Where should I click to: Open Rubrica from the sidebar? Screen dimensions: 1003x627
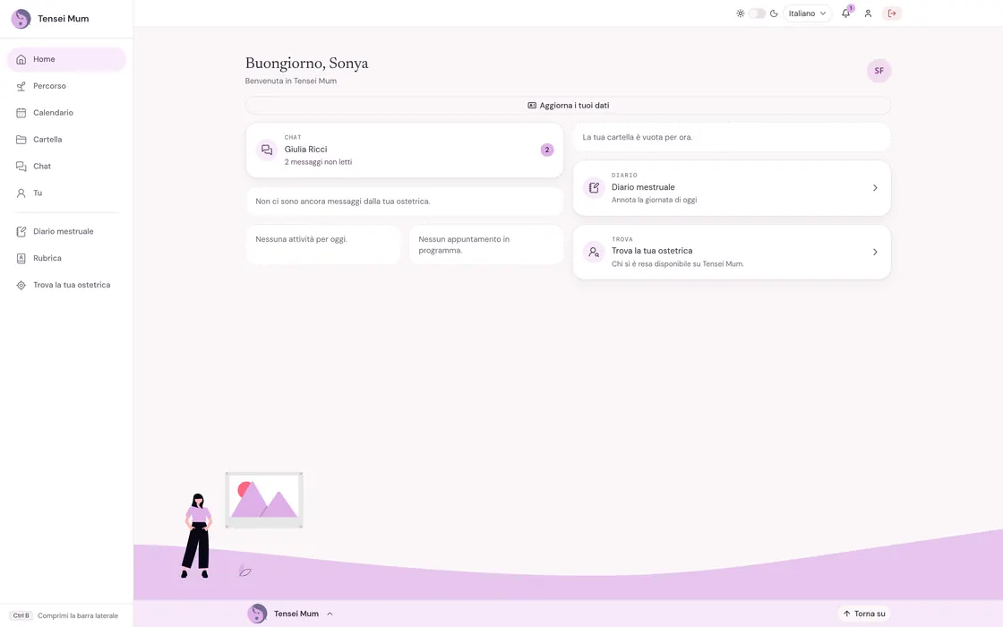(x=66, y=259)
